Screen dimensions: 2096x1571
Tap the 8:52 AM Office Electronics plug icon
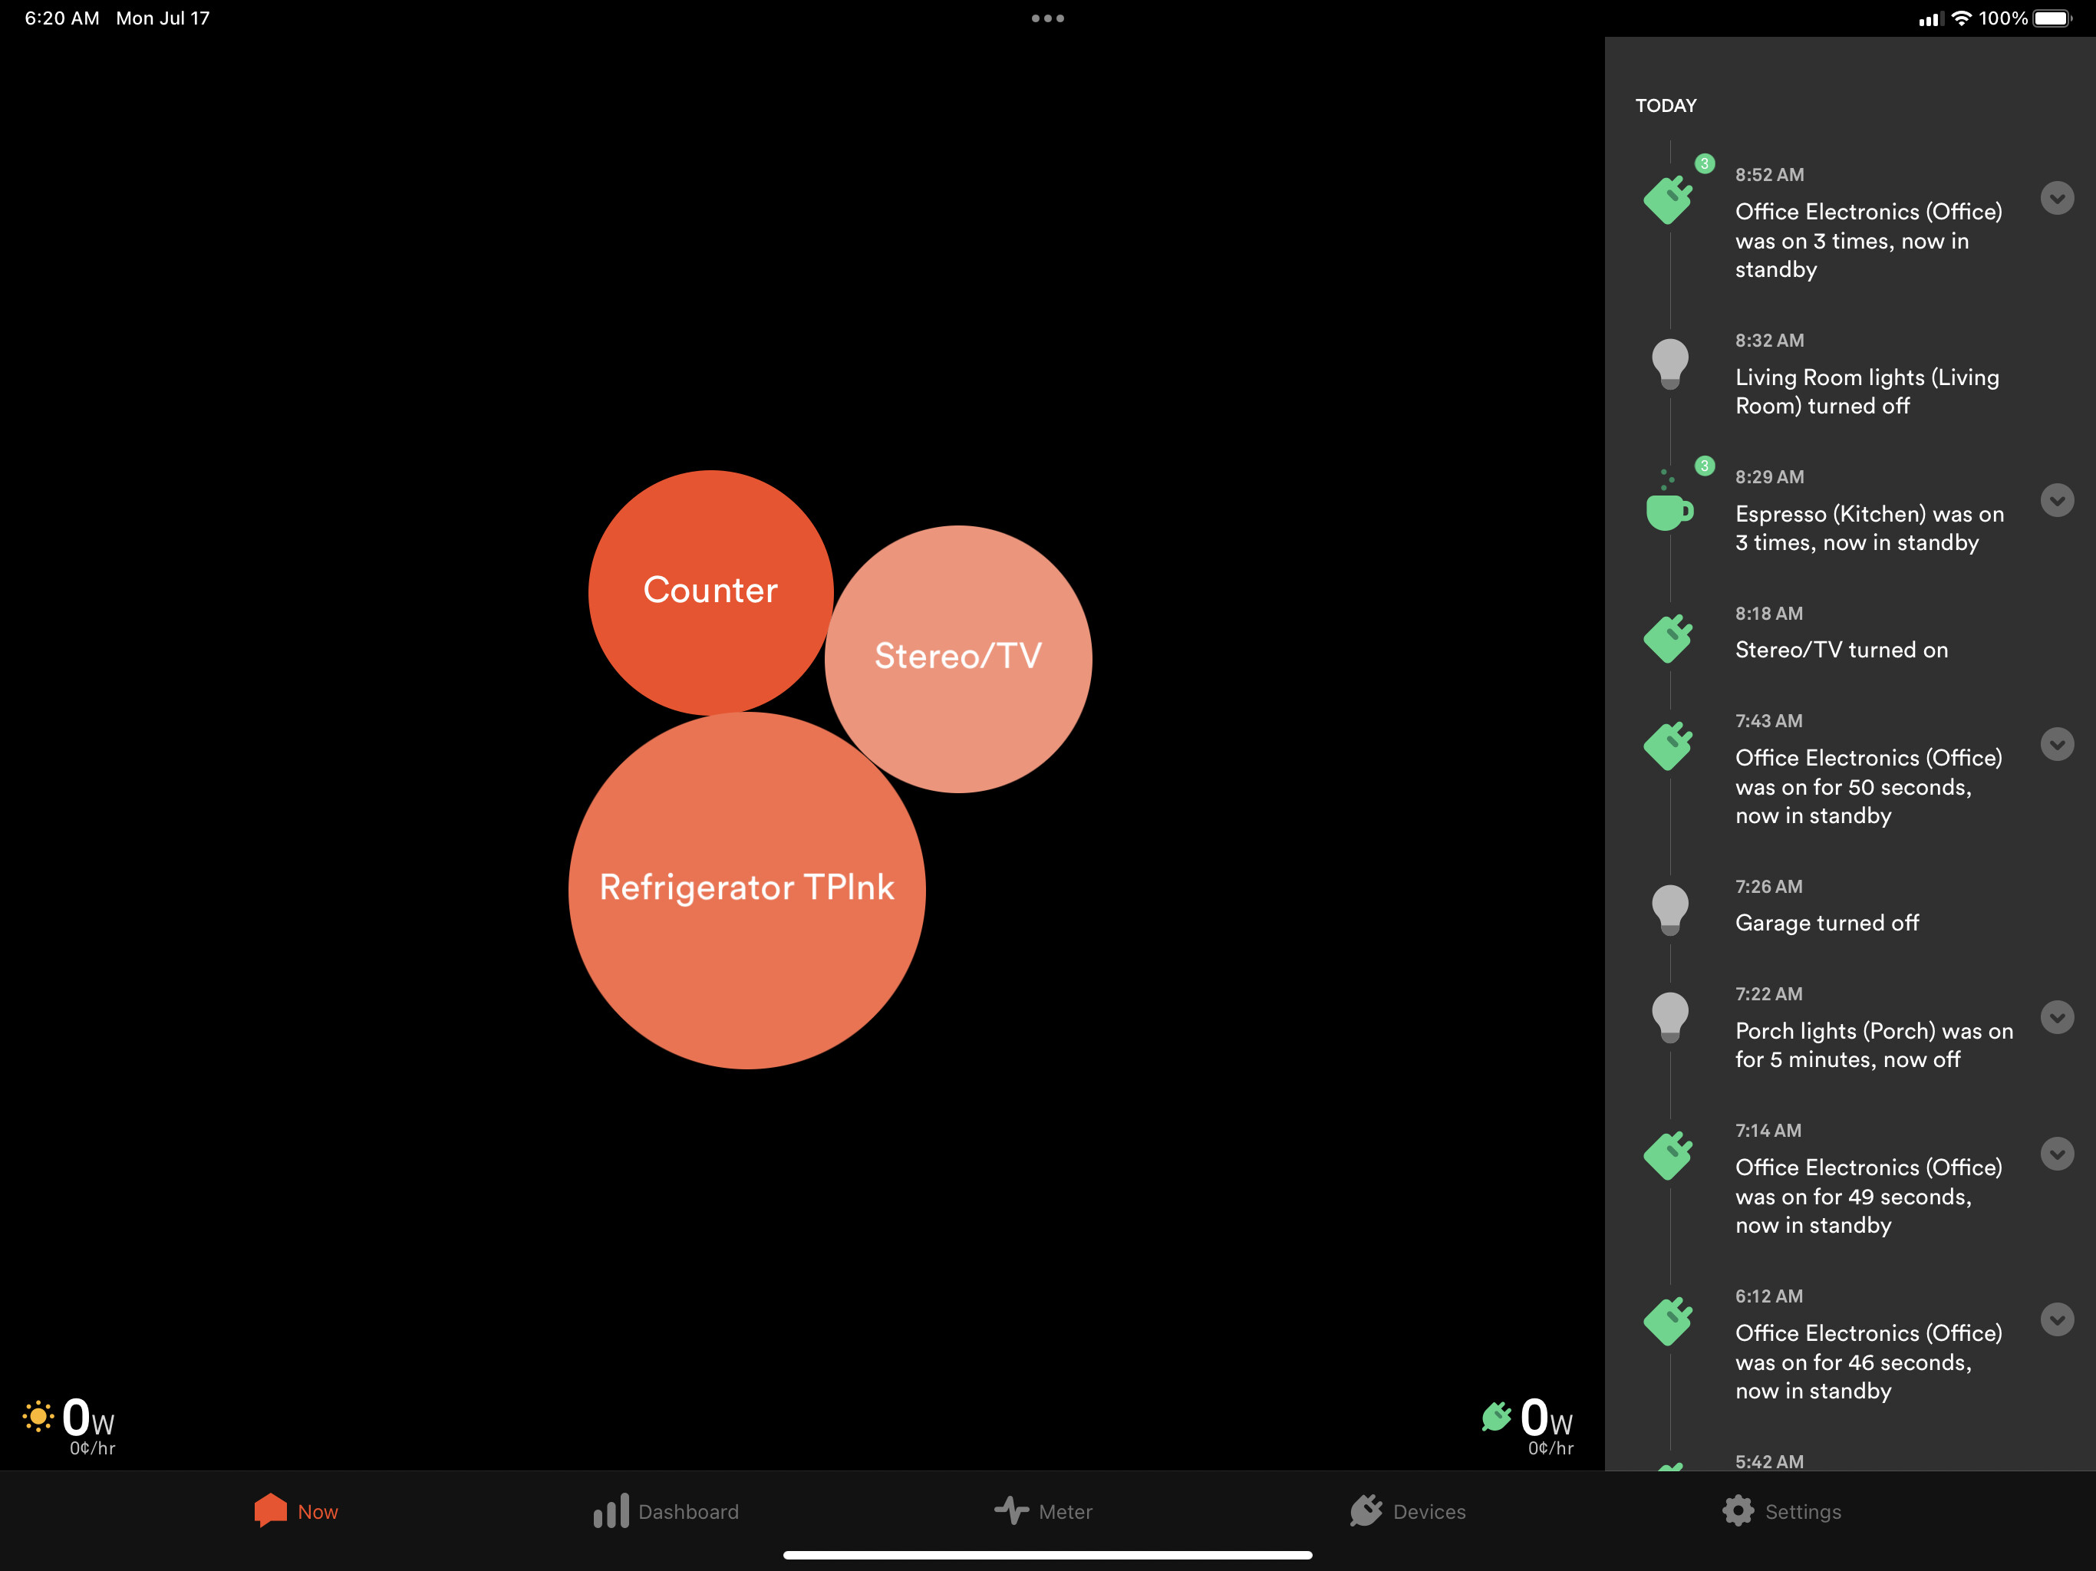pos(1669,199)
